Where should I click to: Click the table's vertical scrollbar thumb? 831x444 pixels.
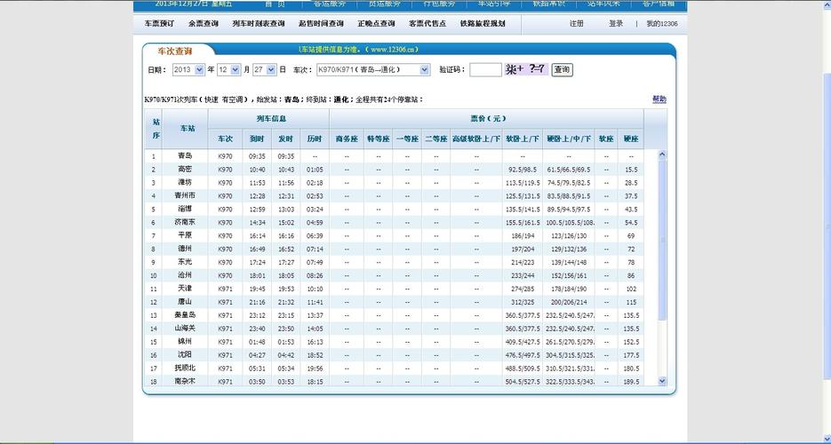pyautogui.click(x=662, y=239)
